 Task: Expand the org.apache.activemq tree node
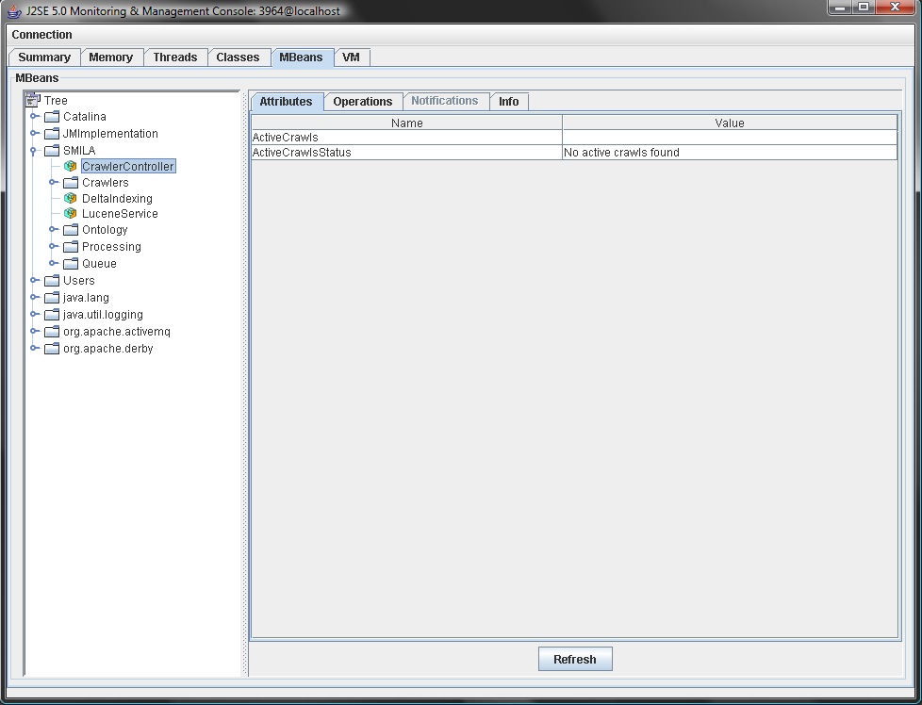[x=34, y=332]
